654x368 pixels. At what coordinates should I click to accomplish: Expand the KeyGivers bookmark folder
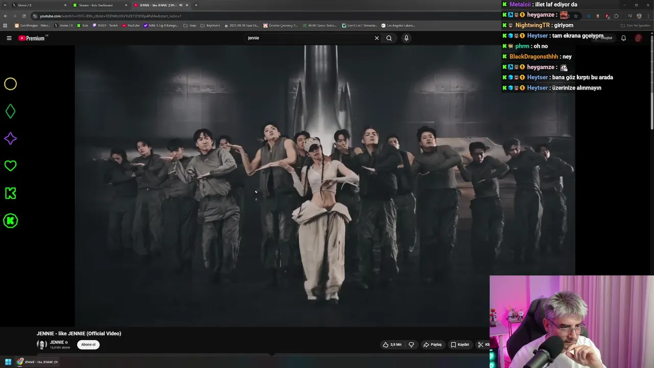pyautogui.click(x=211, y=25)
